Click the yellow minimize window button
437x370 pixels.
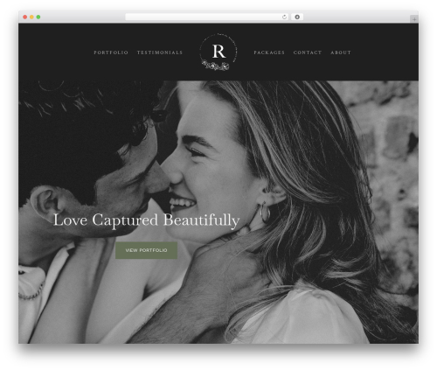pos(31,17)
